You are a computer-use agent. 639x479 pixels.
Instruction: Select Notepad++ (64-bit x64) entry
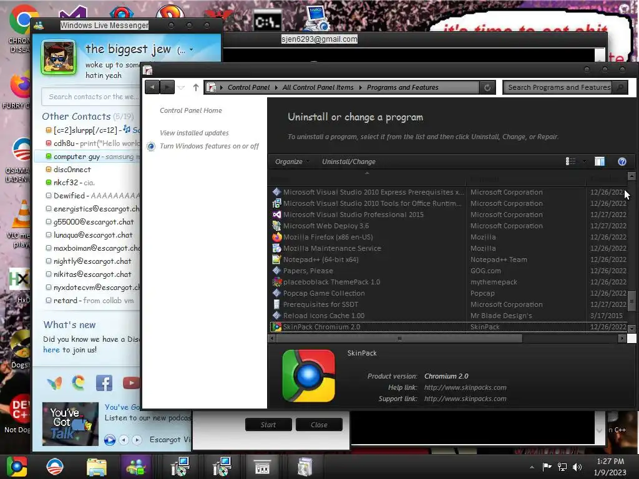(x=448, y=259)
